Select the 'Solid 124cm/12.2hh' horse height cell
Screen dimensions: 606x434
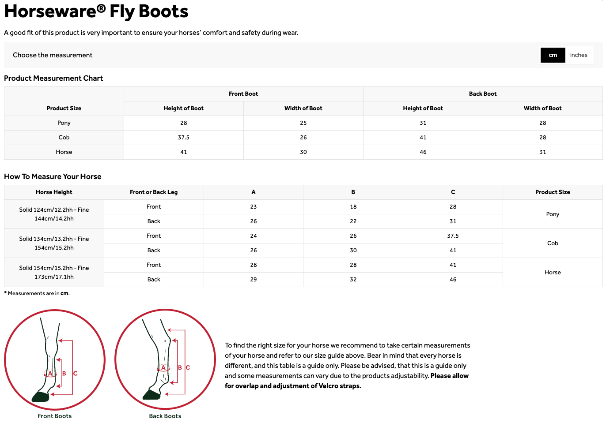pos(54,214)
